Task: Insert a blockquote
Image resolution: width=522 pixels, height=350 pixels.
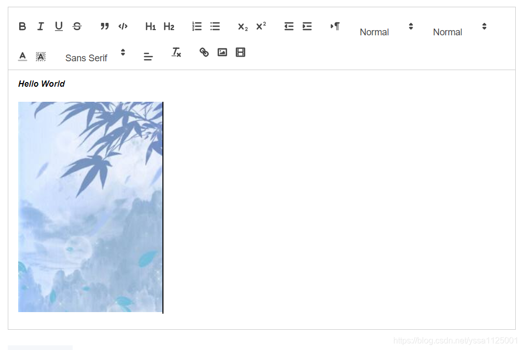Action: (104, 26)
